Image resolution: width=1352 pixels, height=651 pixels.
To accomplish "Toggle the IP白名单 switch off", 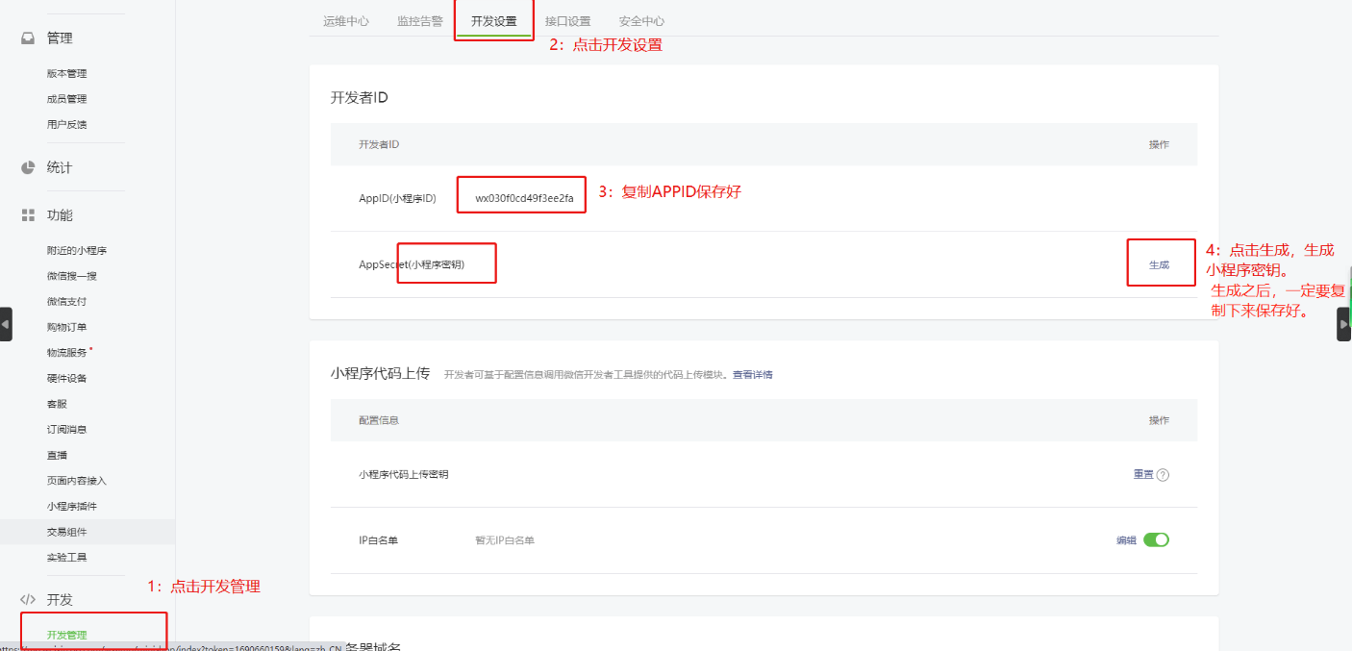I will click(x=1156, y=539).
